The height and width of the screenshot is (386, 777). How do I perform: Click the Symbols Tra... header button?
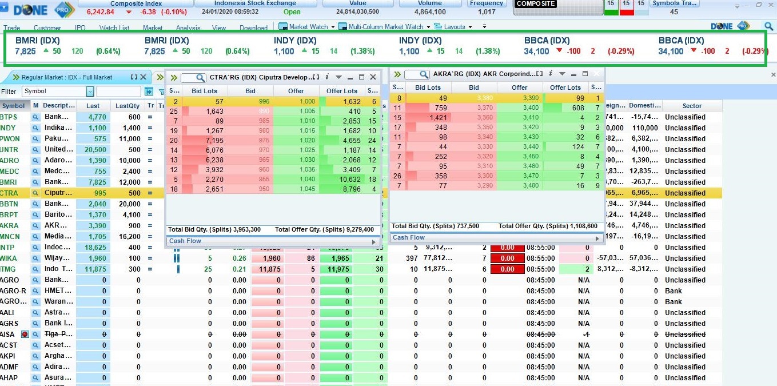pos(674,3)
